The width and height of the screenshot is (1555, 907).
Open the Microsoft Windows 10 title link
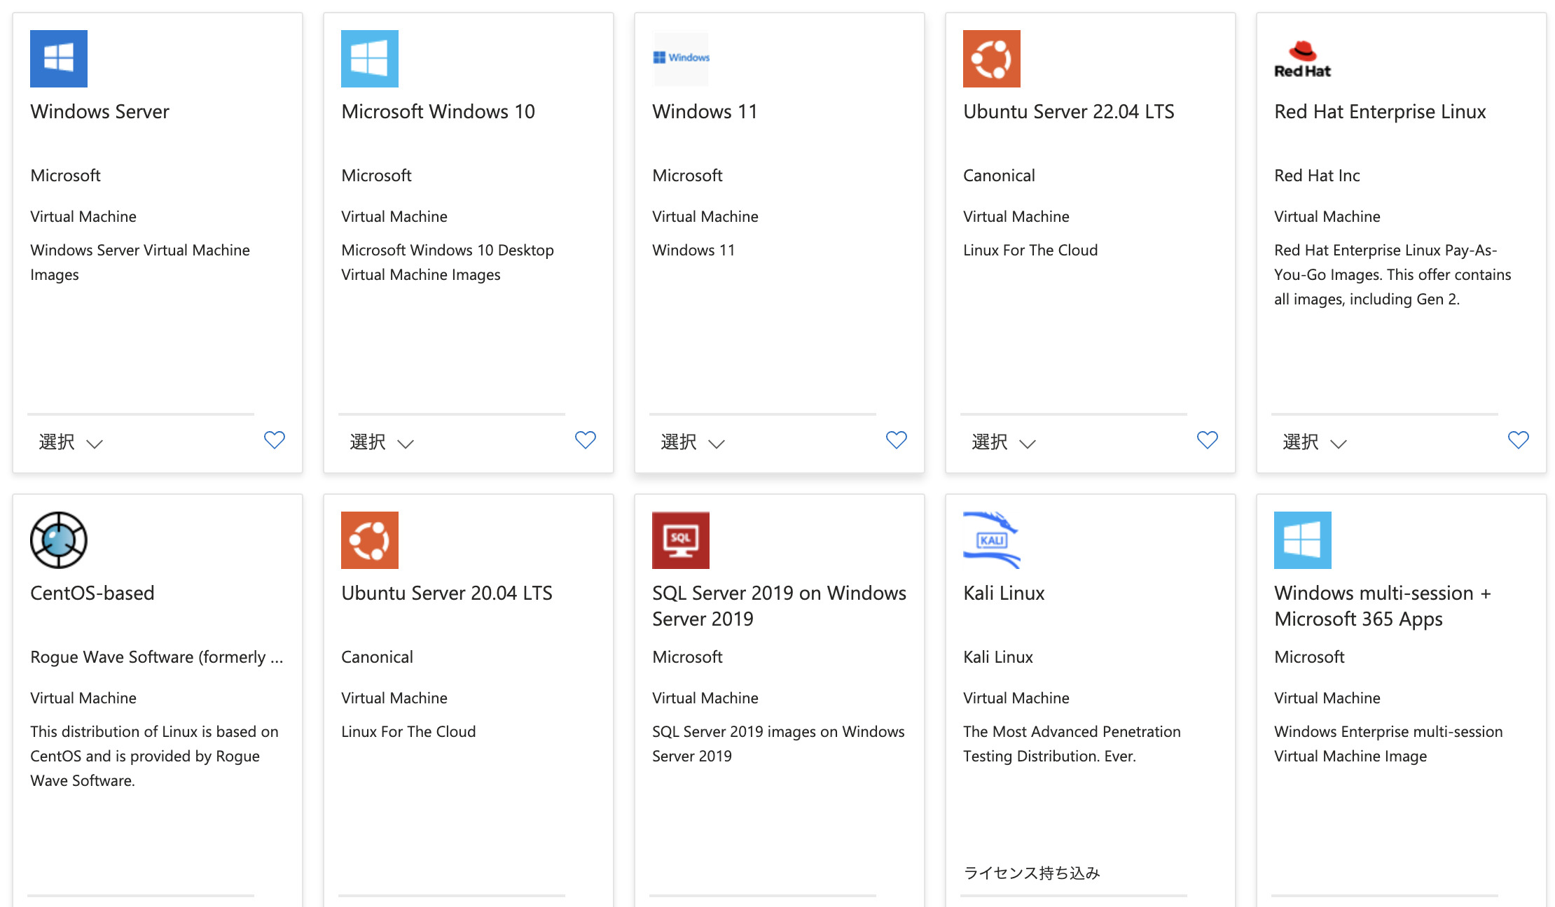(438, 112)
